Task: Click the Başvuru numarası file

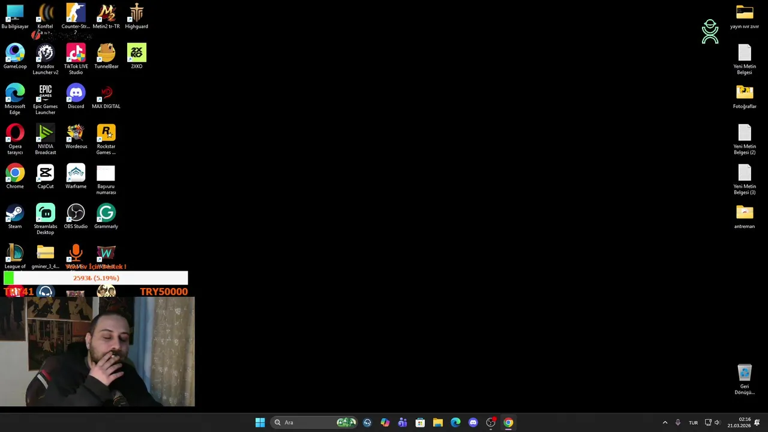Action: 106,180
